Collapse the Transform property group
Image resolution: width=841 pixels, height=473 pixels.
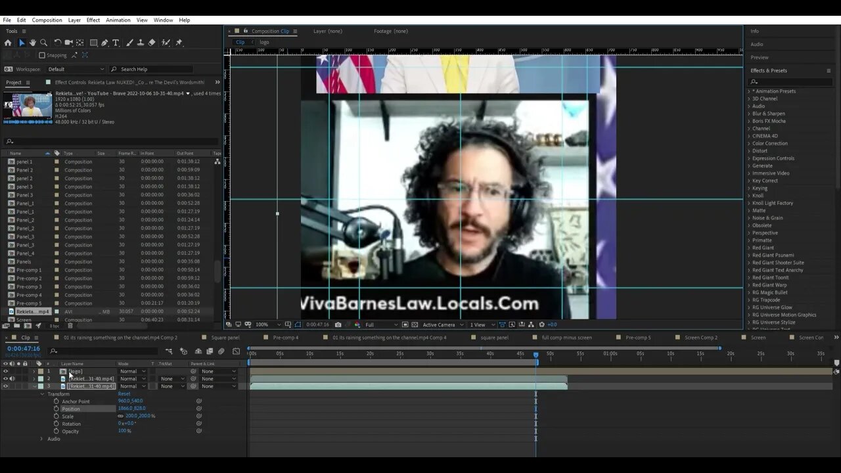(41, 394)
